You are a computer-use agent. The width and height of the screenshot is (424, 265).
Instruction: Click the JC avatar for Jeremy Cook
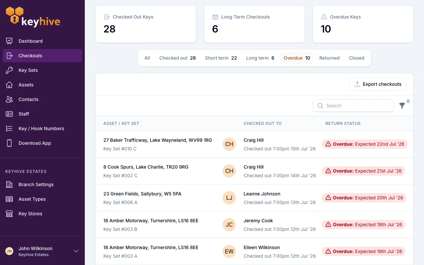click(x=229, y=225)
